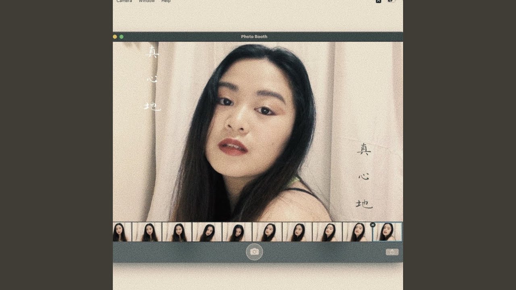The width and height of the screenshot is (516, 290).
Task: Click the camera shutter button
Action: pos(254,252)
